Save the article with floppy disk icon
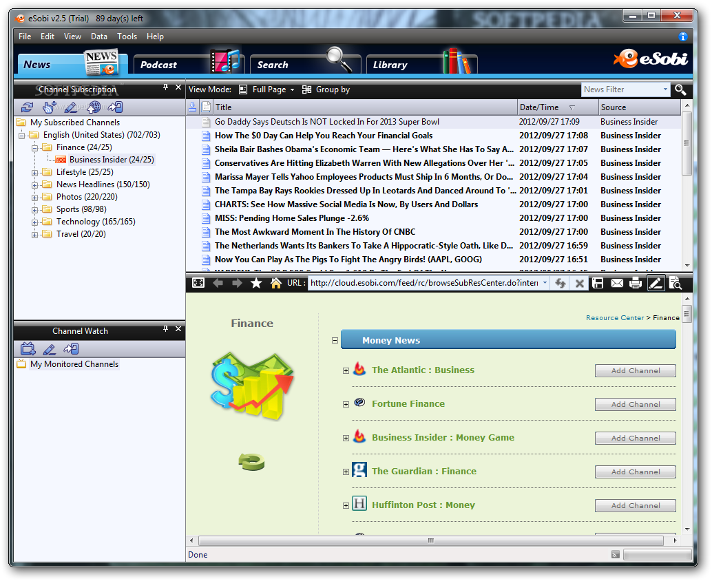 tap(598, 283)
